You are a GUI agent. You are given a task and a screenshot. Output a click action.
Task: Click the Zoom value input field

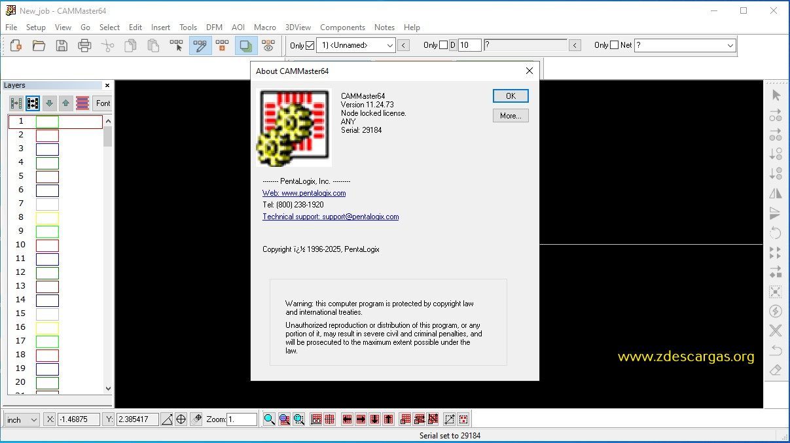242,419
